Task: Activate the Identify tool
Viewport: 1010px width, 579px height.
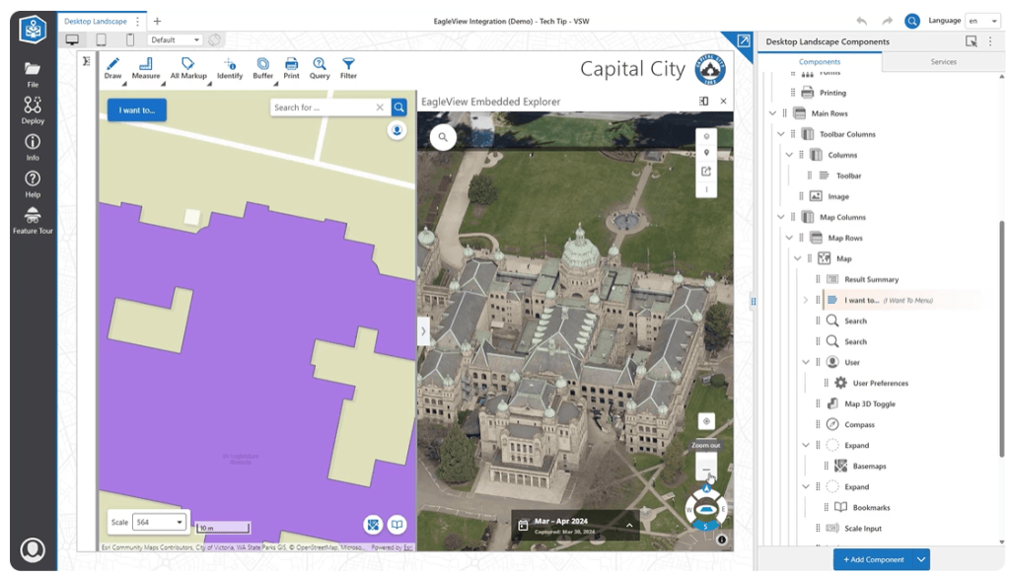Action: 230,68
